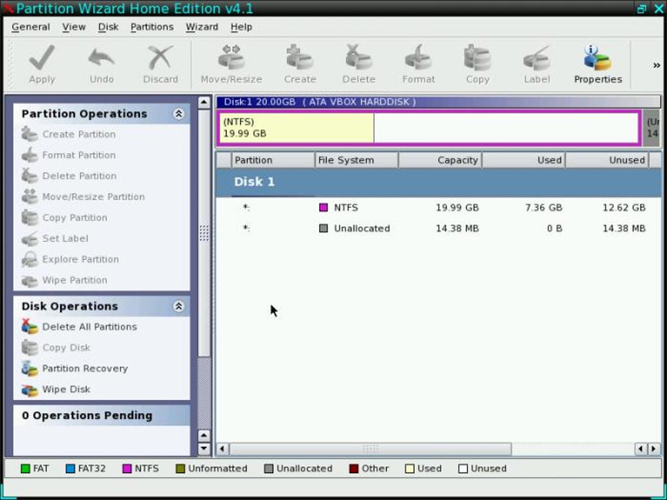The image size is (667, 500).
Task: Sort by the Unused column header
Action: click(607, 160)
